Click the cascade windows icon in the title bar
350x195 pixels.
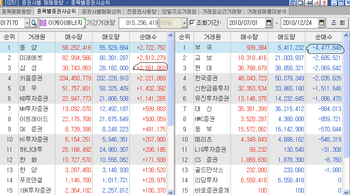coord(300,3)
